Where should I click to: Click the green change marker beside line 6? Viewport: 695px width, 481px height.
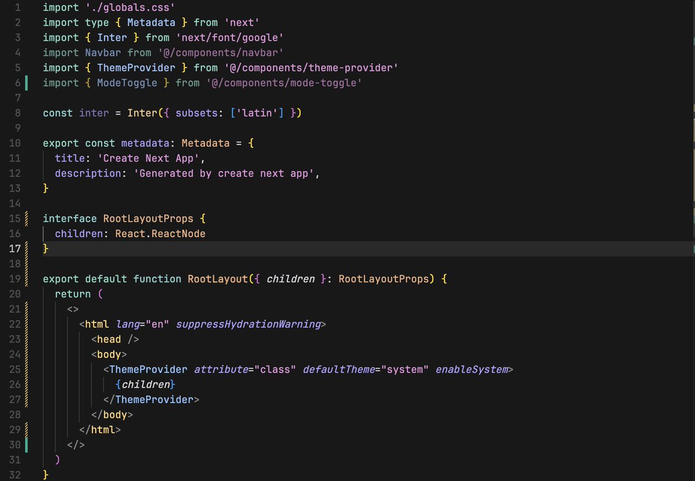pyautogui.click(x=27, y=83)
